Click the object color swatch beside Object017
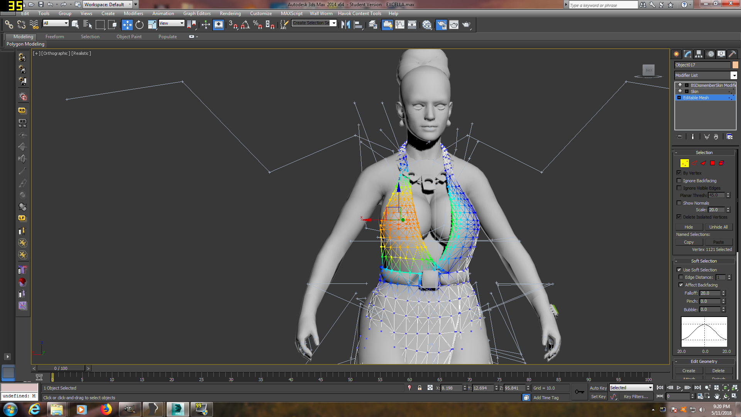This screenshot has width=741, height=417. click(x=735, y=65)
